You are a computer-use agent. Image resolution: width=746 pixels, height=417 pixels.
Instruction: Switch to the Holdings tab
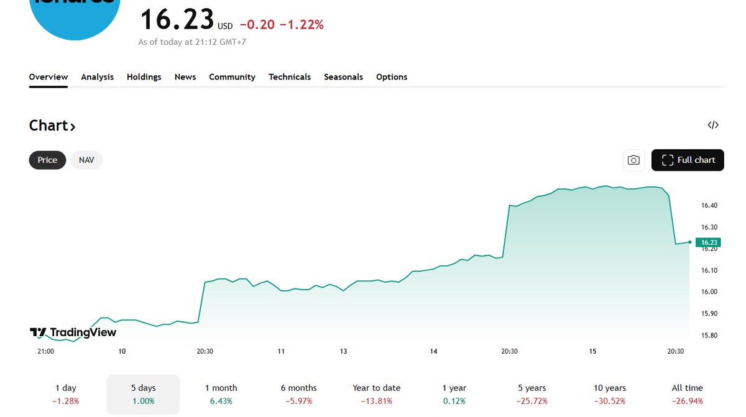coord(144,76)
